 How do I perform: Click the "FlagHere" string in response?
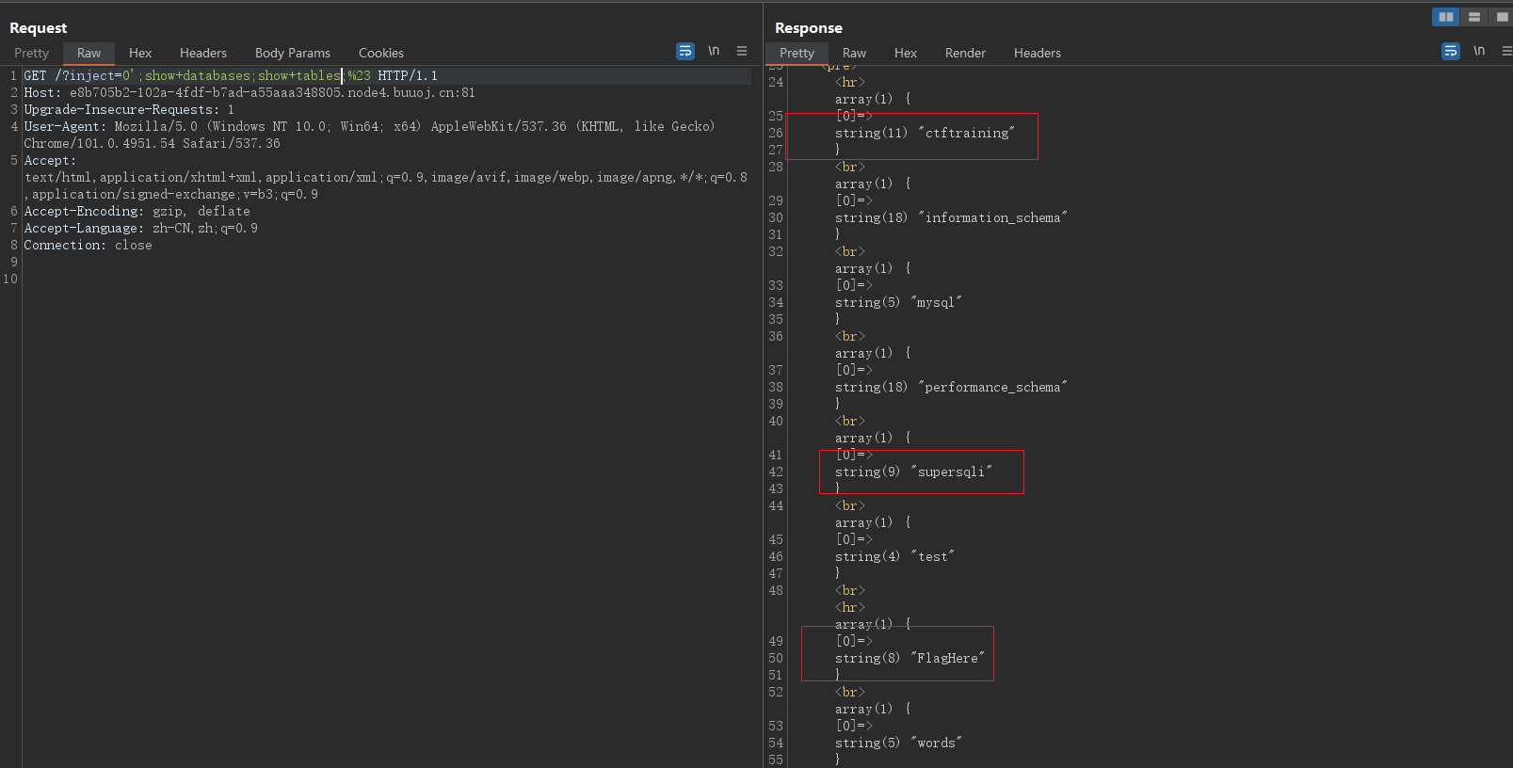pos(948,658)
